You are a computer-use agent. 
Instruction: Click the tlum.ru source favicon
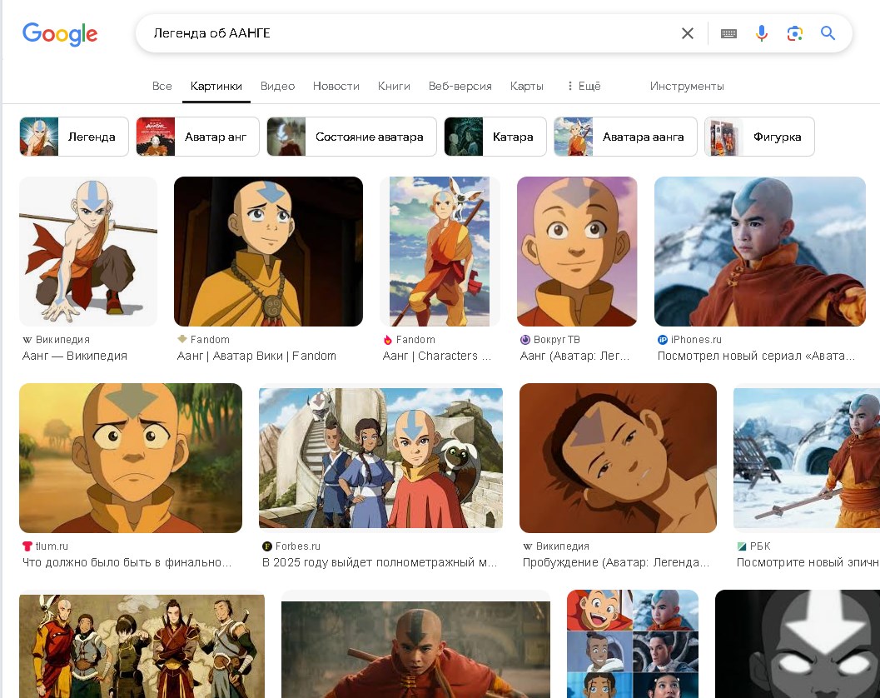pyautogui.click(x=27, y=546)
